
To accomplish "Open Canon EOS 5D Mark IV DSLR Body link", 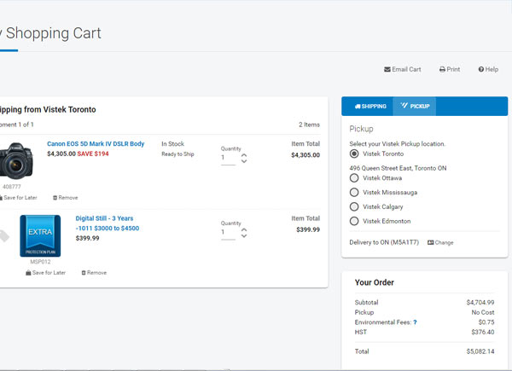I will click(x=96, y=143).
